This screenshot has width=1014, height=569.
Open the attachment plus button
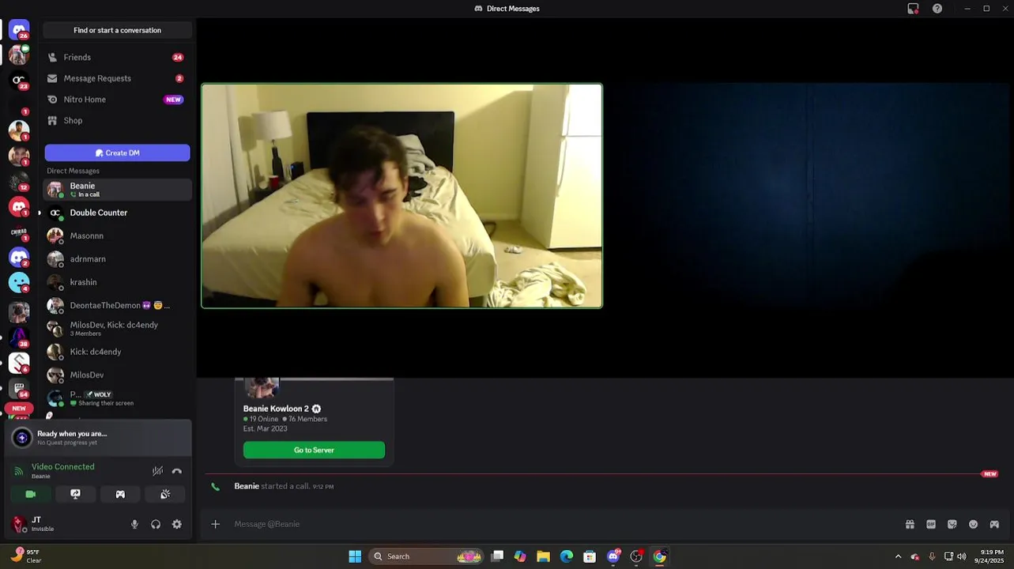pos(215,524)
